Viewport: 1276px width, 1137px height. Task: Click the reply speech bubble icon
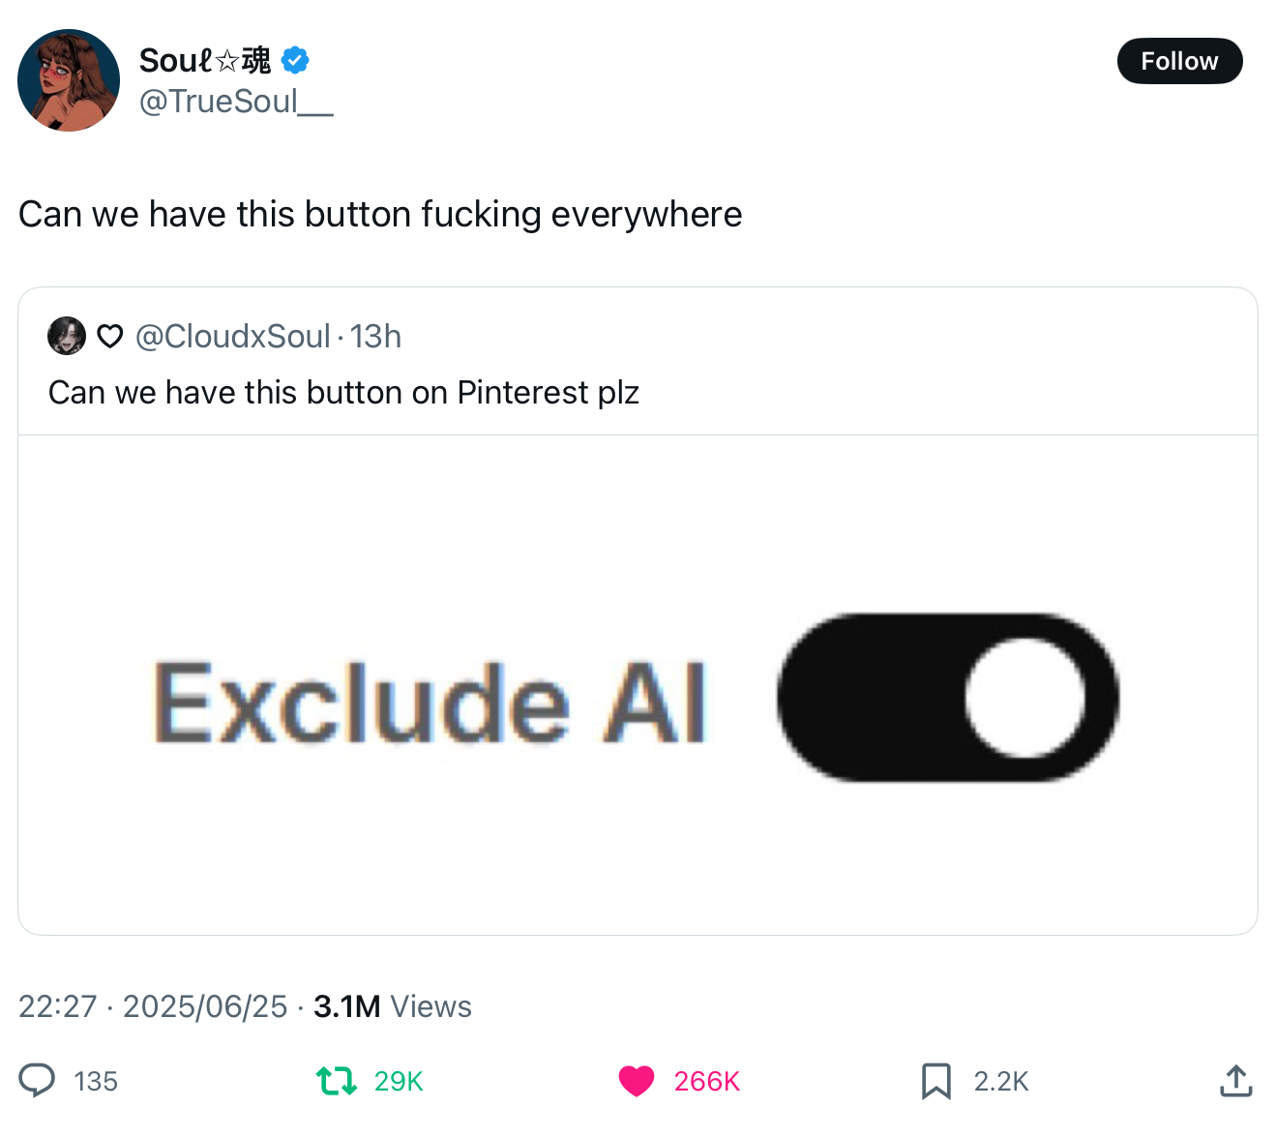tap(38, 1080)
